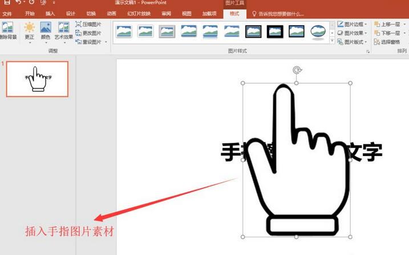Screen dimensions: 409x255
Task: Open the 幻灯片放映 tab
Action: coord(139,14)
